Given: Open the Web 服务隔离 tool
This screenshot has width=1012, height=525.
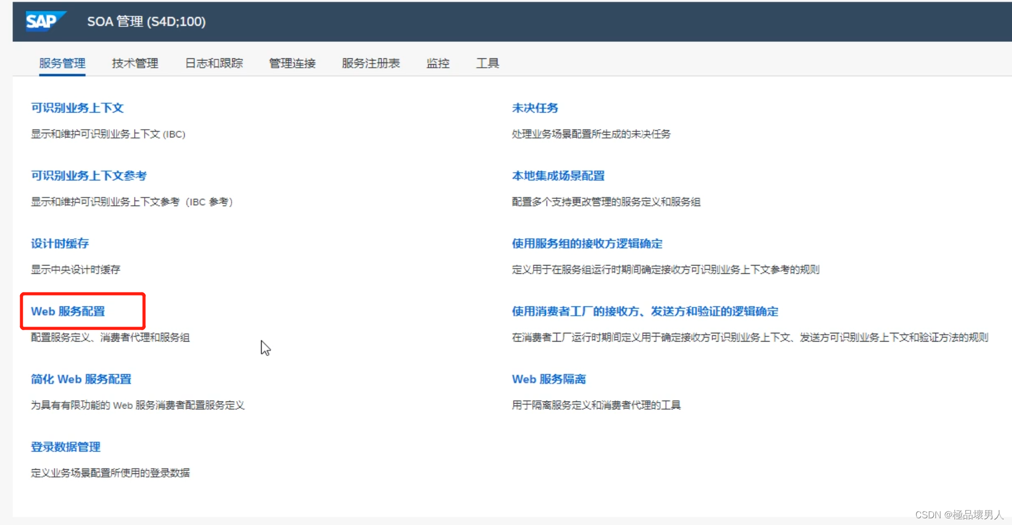Looking at the screenshot, I should [549, 379].
